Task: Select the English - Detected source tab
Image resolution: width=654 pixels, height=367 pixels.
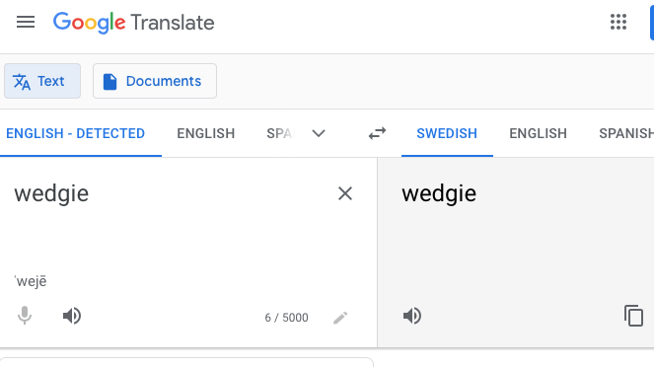Action: [x=76, y=133]
